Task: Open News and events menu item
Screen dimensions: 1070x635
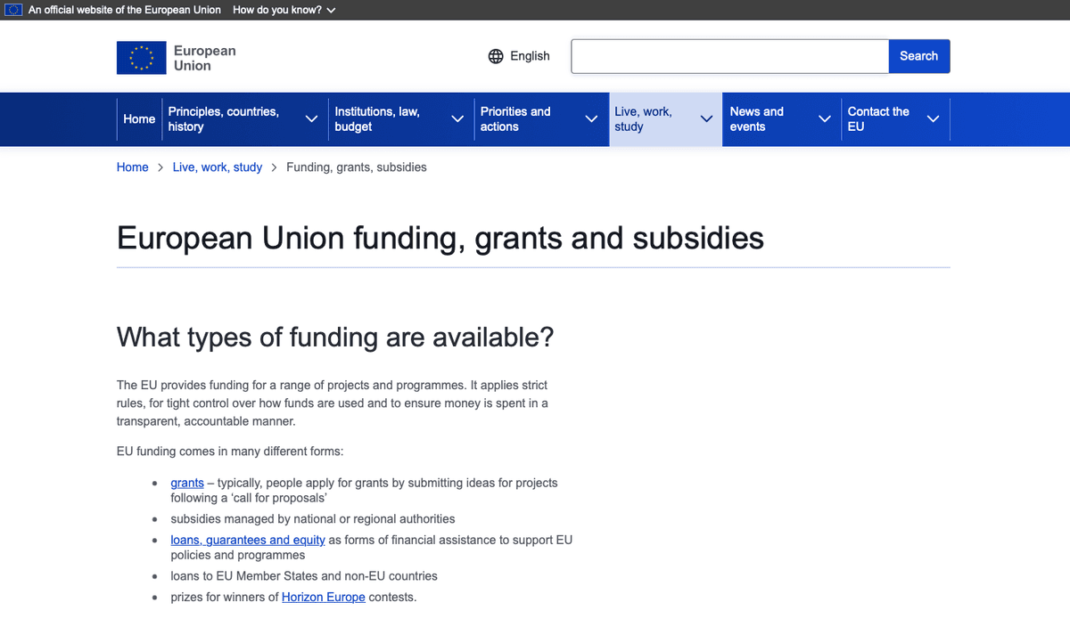Action: point(756,118)
